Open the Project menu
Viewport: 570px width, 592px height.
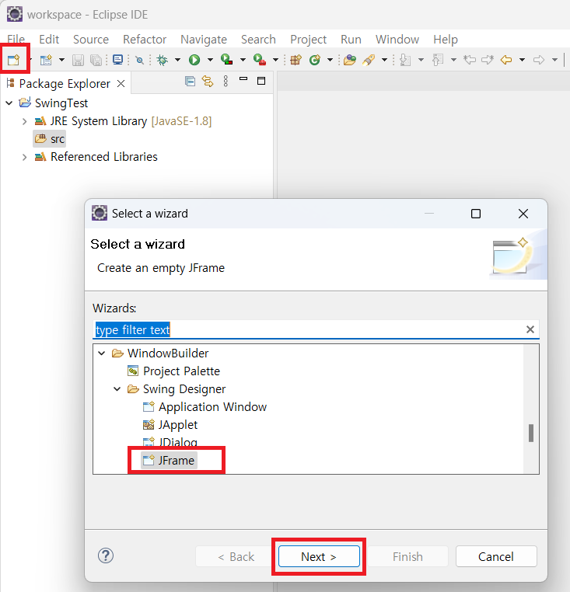click(308, 40)
